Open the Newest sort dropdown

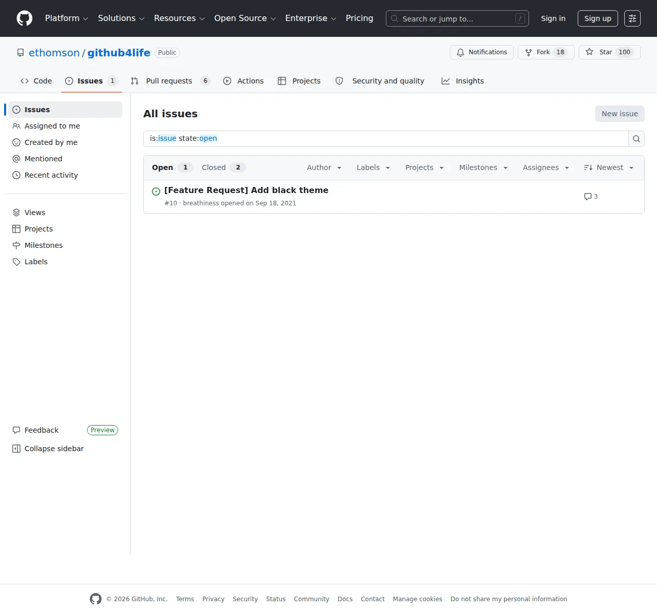[x=609, y=167]
